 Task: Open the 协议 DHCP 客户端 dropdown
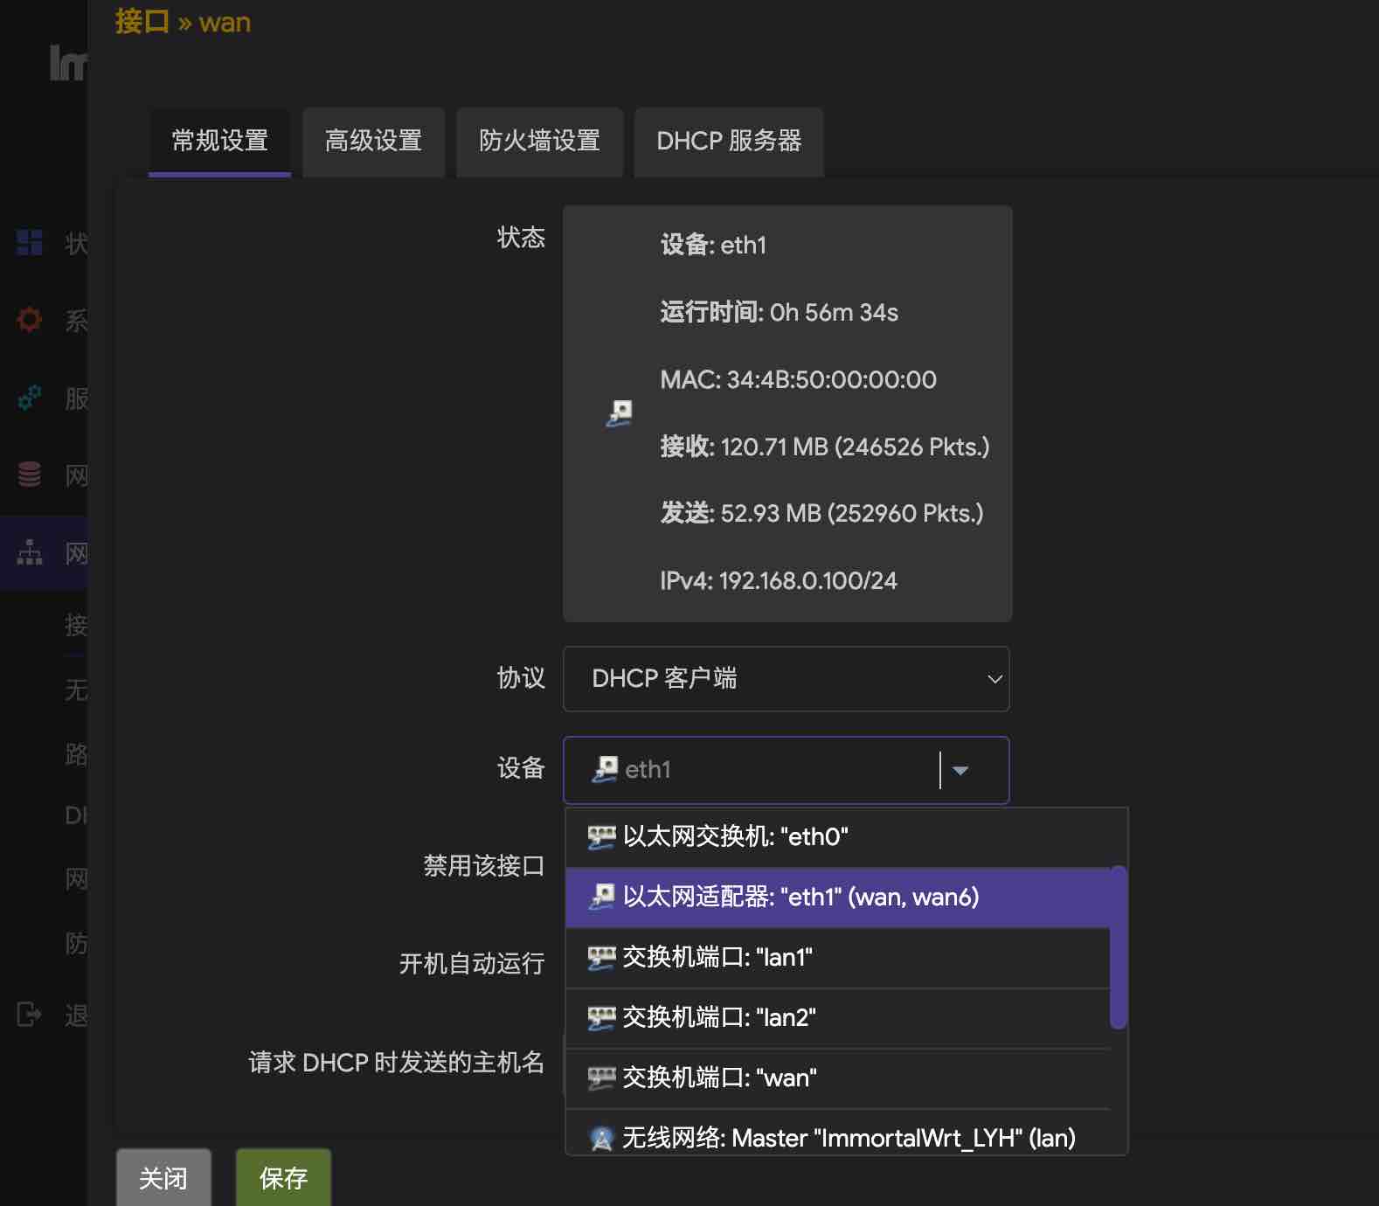[787, 679]
